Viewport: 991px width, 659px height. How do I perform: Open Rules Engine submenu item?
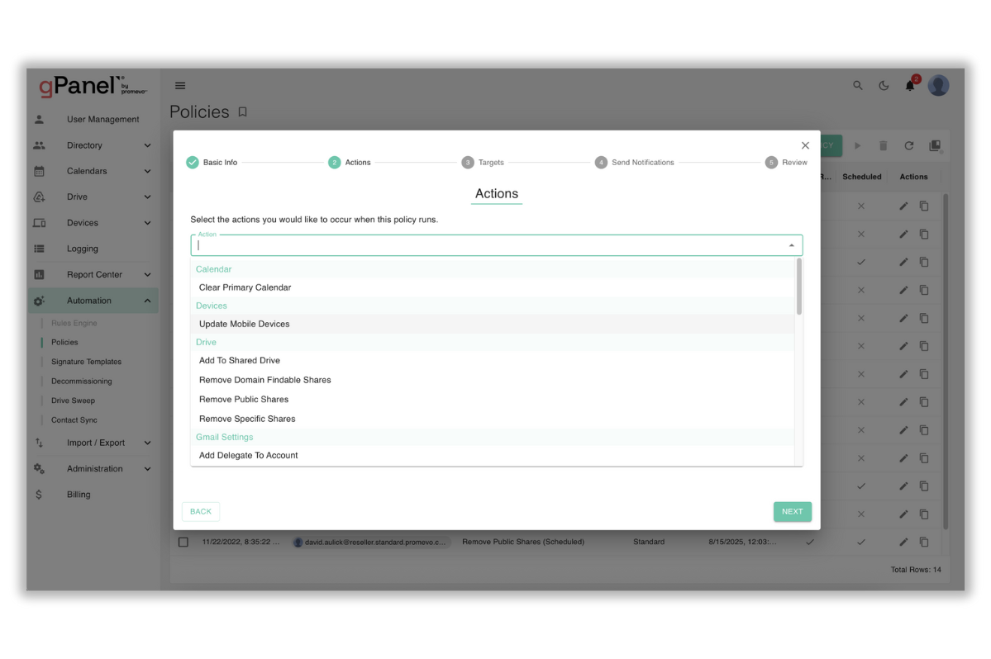74,323
